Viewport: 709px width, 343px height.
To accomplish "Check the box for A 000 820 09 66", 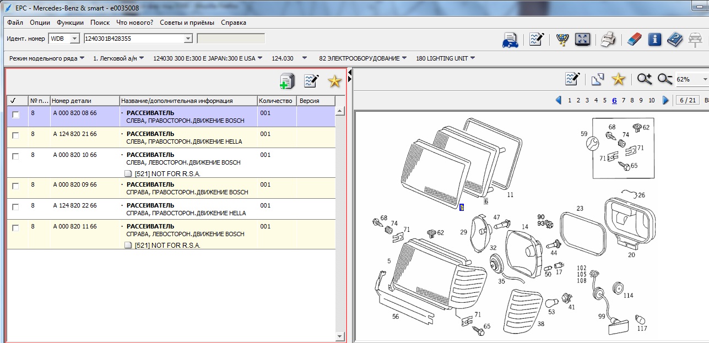I will pos(15,186).
